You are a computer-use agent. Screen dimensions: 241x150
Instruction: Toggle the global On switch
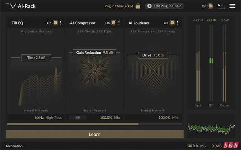(x=210, y=6)
